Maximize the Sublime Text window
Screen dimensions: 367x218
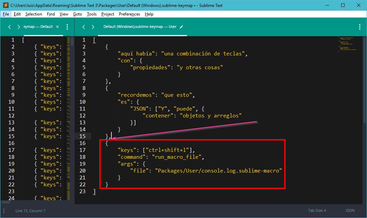(343, 5)
